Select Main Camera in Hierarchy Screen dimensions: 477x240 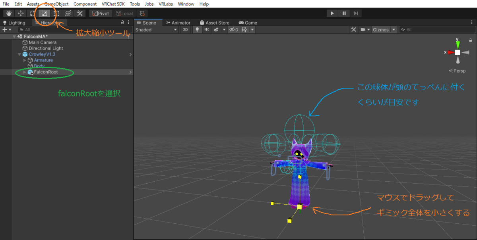[43, 42]
